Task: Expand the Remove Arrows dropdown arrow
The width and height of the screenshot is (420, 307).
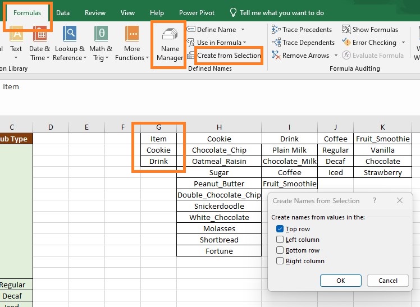Action: (336, 56)
